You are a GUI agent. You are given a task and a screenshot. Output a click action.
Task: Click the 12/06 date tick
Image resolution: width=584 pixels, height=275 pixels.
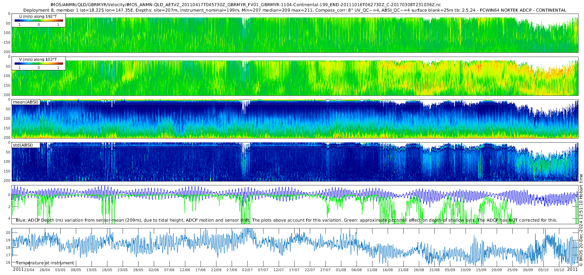coord(185,270)
